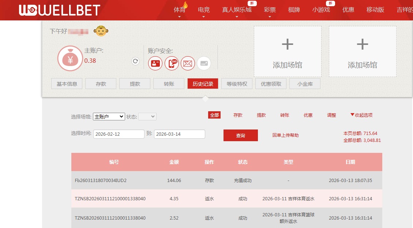This screenshot has width=413, height=228.
Task: Open the 状态 status dropdown
Action: pos(147,116)
